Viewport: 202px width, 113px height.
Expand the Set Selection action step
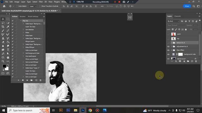click(23, 30)
